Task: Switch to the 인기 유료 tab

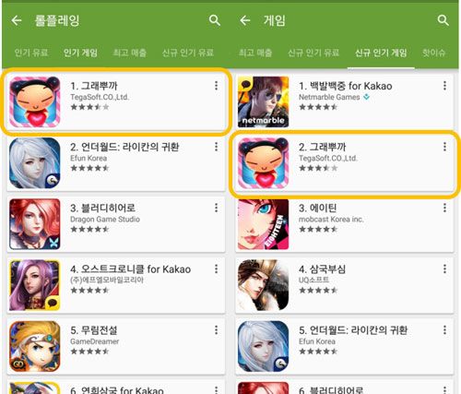Action: click(31, 53)
